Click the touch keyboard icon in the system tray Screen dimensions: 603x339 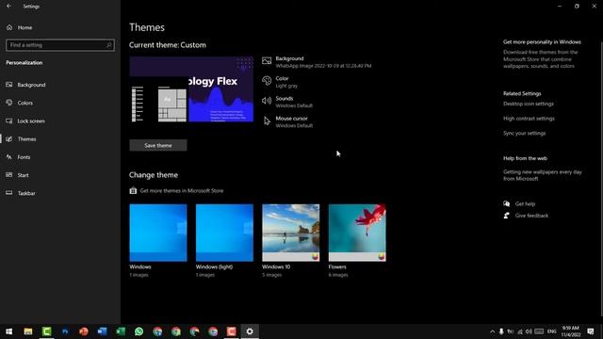[539, 331]
